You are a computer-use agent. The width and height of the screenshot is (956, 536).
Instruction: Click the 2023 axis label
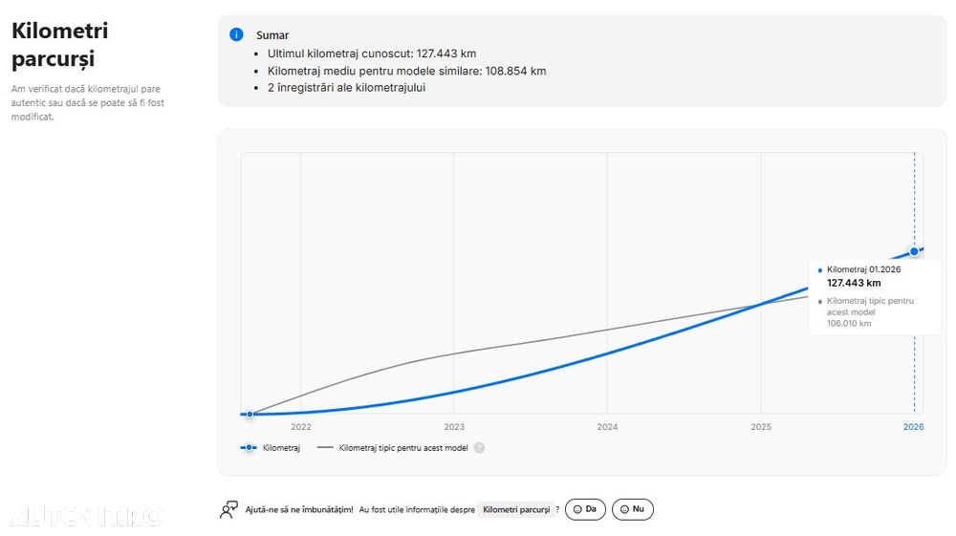[x=454, y=427]
